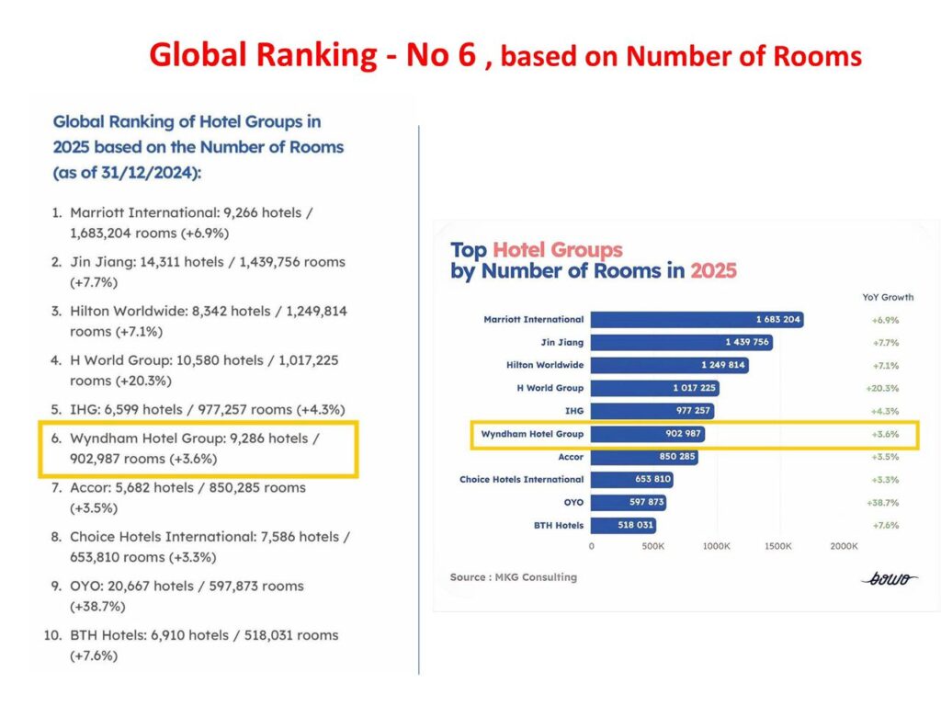Screen dimensions: 941x706
Task: Click the Wyndham Hotel Group bar showing 902 987
Action: 648,434
